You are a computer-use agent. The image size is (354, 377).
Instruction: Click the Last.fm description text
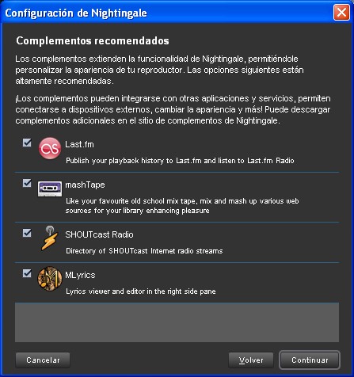click(x=180, y=161)
